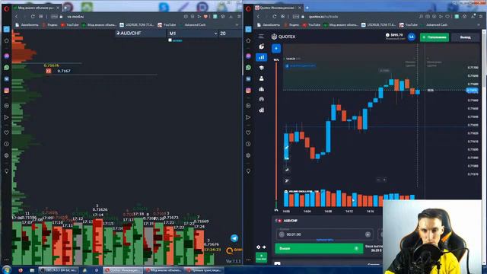487x274 pixels.
Task: Open the analytics icon in Quotex sidebar
Action: (262, 110)
